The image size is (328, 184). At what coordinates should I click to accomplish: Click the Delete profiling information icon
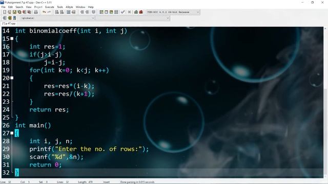[141, 12]
